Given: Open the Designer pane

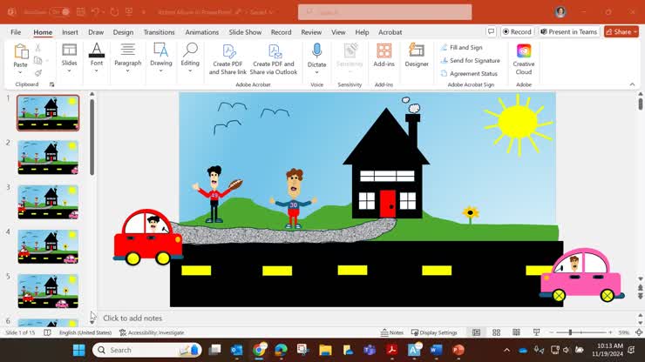Looking at the screenshot, I should click(417, 55).
